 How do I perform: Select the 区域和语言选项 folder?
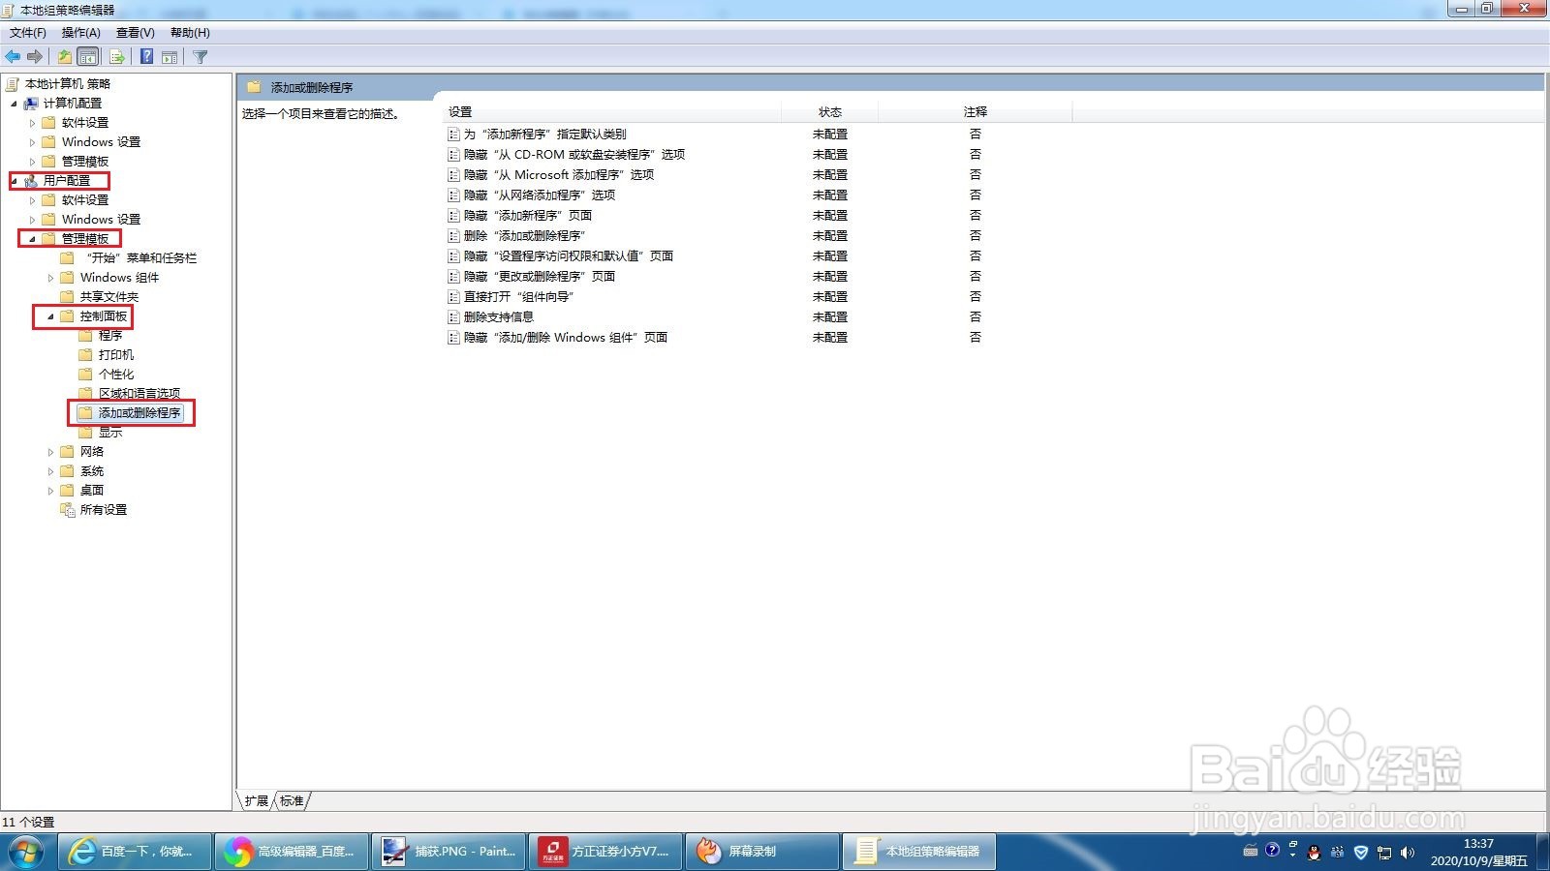point(139,394)
